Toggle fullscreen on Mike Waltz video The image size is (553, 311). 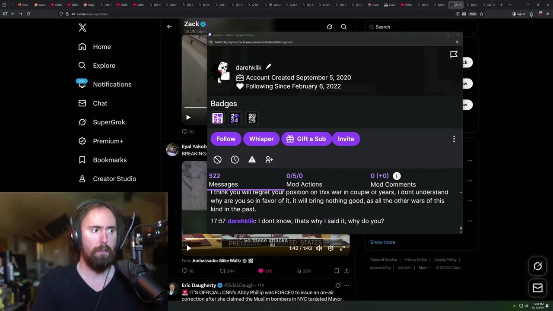click(x=342, y=248)
